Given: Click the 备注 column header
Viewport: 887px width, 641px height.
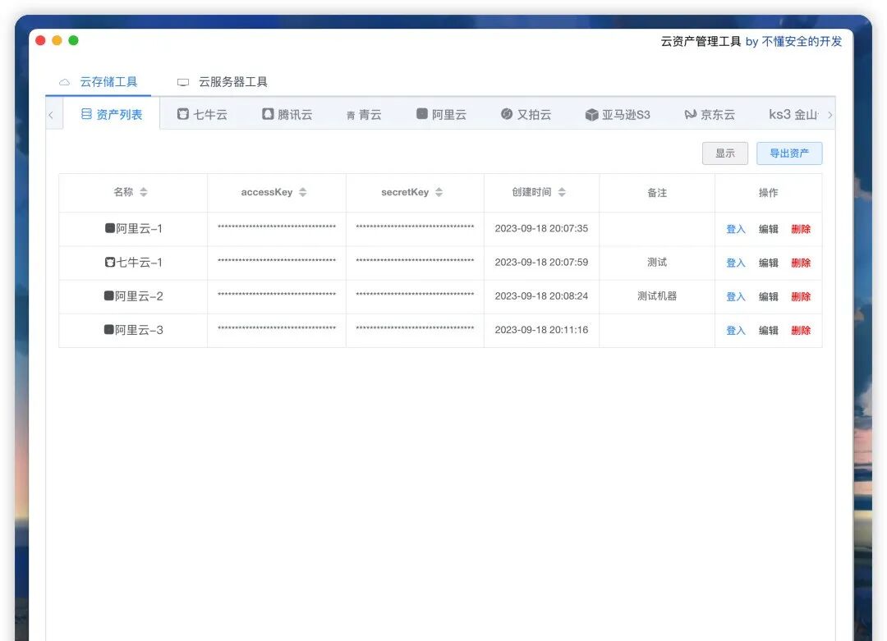Looking at the screenshot, I should (657, 193).
